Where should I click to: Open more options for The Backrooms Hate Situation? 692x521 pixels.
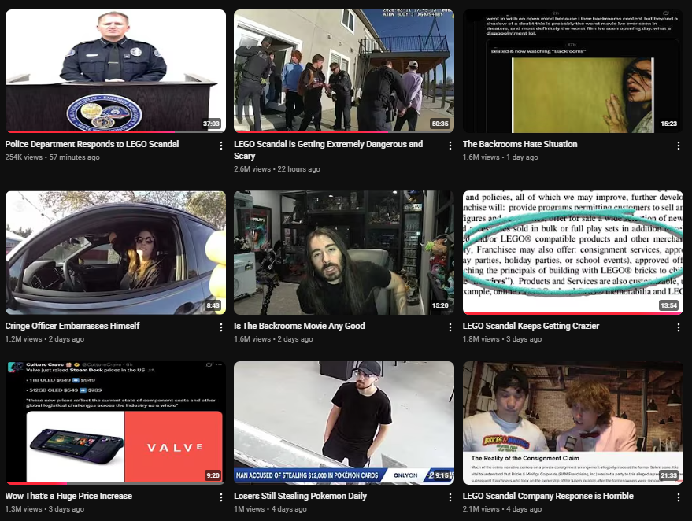(x=679, y=146)
